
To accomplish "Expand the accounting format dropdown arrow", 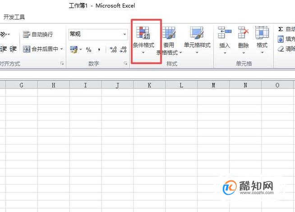I will point(81,50).
